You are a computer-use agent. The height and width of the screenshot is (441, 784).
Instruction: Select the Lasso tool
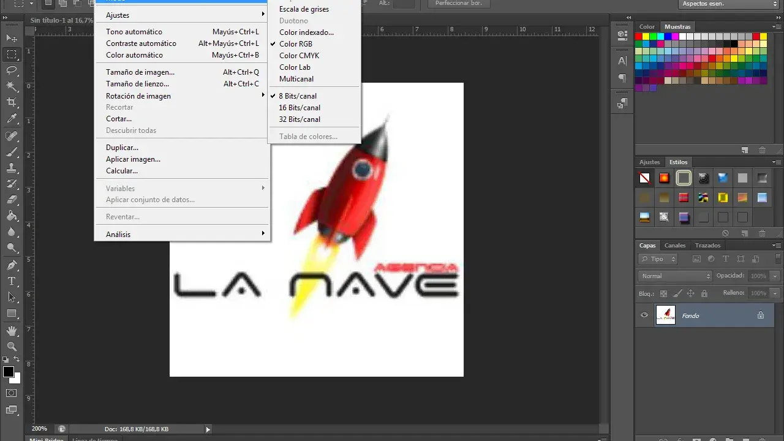(12, 70)
